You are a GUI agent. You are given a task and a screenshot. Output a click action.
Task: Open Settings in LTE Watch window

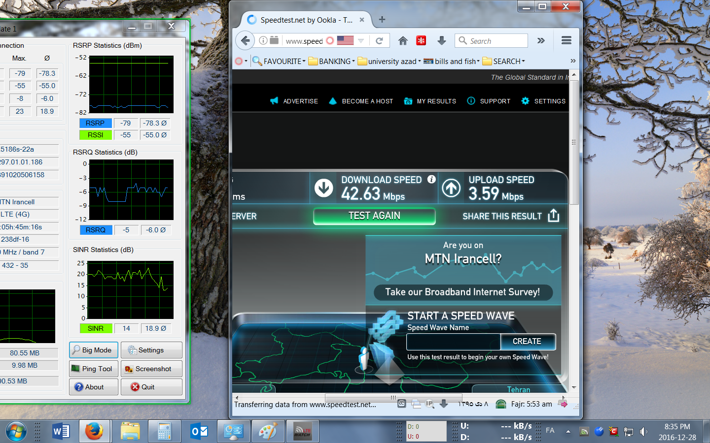(x=151, y=350)
